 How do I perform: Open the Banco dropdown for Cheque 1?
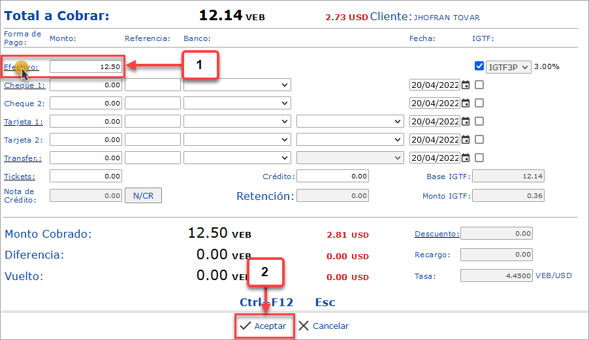coord(237,85)
